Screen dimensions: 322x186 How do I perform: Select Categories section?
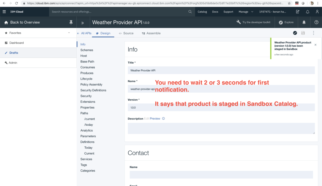[88, 171]
